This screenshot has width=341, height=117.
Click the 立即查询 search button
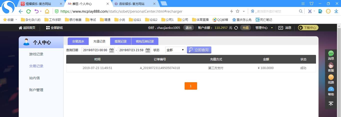pyautogui.click(x=199, y=50)
